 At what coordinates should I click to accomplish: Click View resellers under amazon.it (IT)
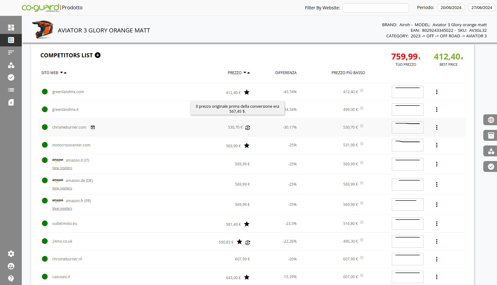point(62,168)
